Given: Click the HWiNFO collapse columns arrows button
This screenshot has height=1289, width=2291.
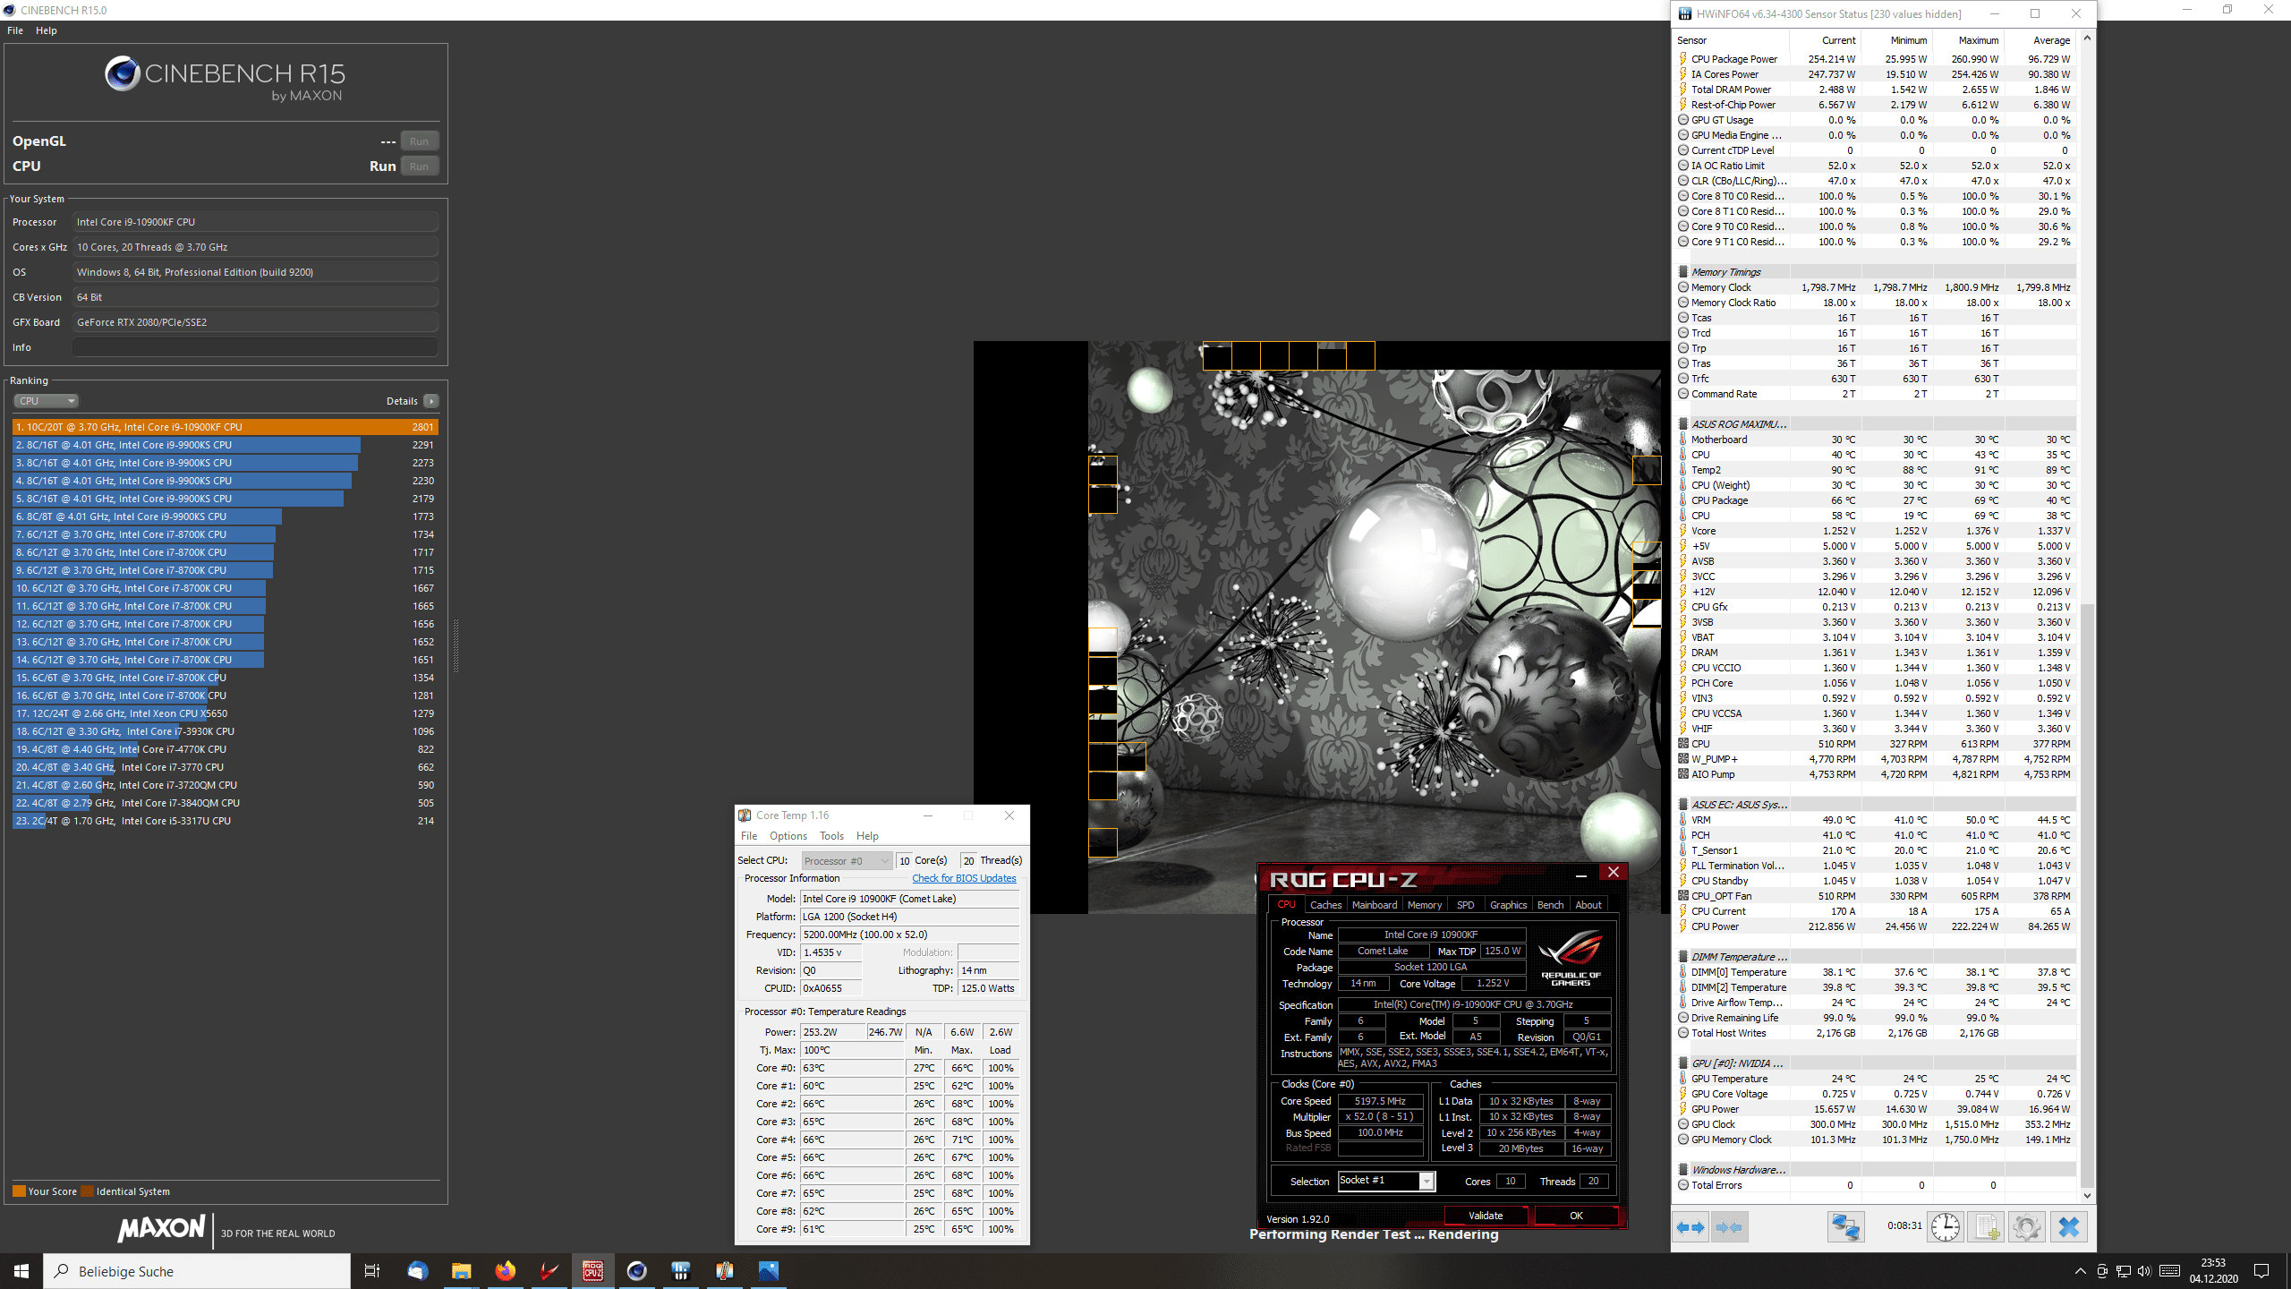Looking at the screenshot, I should tap(1729, 1227).
